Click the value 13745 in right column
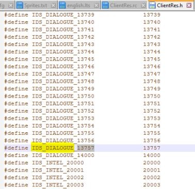The image size is (195, 189). click(x=152, y=59)
